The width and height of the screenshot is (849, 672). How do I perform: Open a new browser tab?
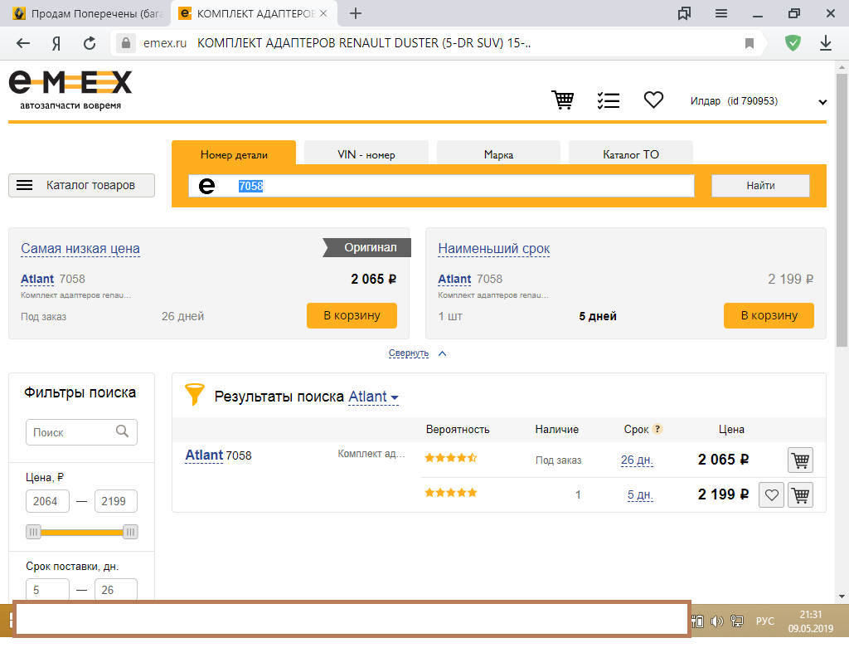tap(355, 13)
